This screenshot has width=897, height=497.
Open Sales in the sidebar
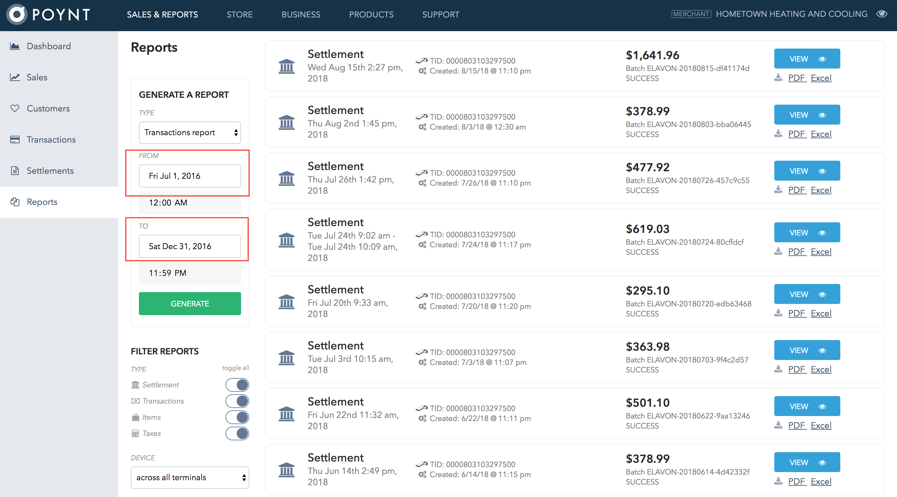[37, 77]
